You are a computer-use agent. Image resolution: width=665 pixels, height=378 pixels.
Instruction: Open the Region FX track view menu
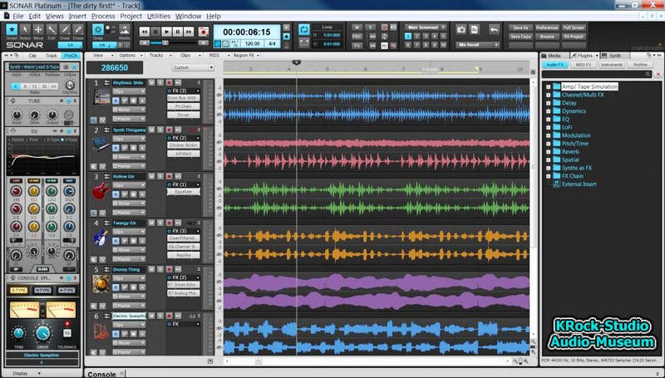click(245, 56)
